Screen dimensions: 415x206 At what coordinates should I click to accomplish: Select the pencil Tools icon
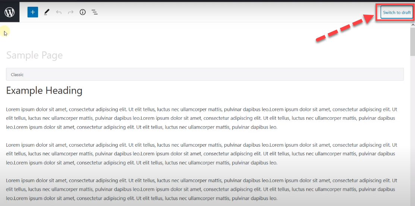[47, 12]
